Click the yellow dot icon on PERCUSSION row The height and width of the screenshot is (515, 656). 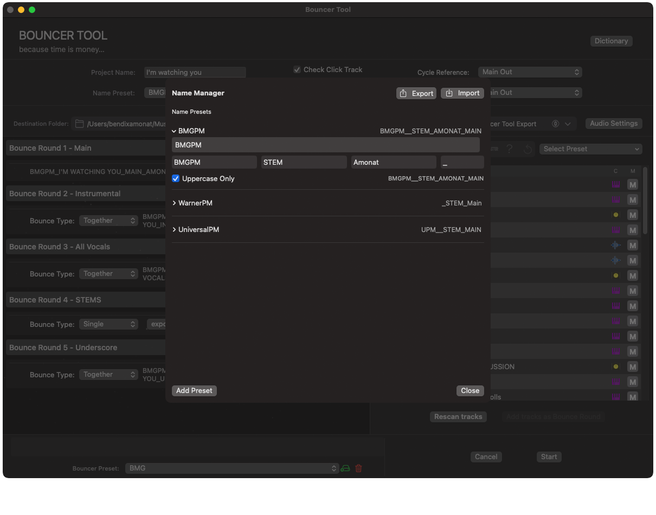pyautogui.click(x=616, y=367)
